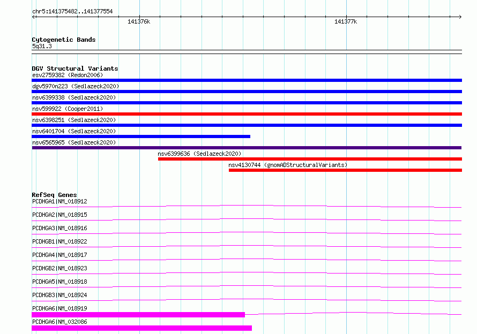The height and width of the screenshot is (334, 477).
Task: Open the nsv4130744 (gnomADStructuralVariants) label
Action: (x=288, y=165)
